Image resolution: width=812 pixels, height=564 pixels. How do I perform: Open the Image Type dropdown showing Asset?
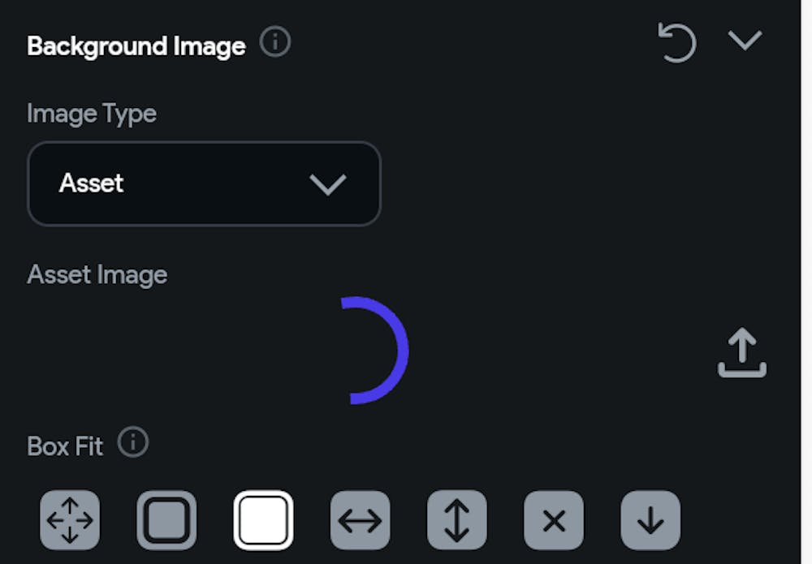pos(204,183)
